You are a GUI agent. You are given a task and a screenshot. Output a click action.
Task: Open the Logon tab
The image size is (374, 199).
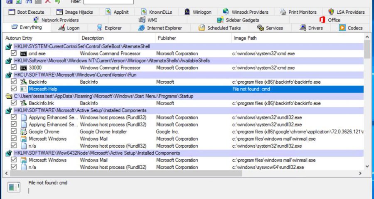click(69, 28)
